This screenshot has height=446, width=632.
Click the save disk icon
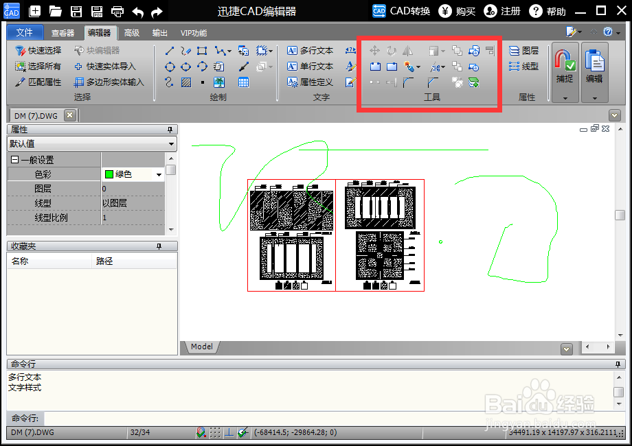click(x=76, y=12)
